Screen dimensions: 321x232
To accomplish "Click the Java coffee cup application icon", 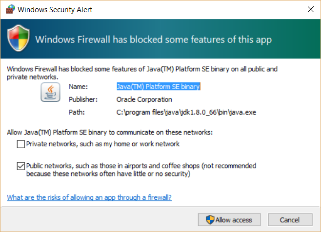I will [50, 92].
